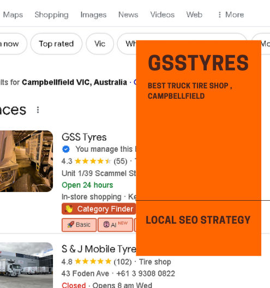Click the S & J Mobile Tyre photo thumbnail
This screenshot has width=270, height=288.
pyautogui.click(x=26, y=265)
